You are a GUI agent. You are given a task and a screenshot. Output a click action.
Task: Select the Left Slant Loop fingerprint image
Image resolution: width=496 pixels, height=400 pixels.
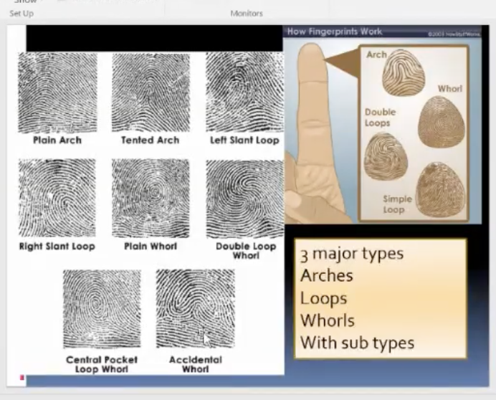point(244,92)
